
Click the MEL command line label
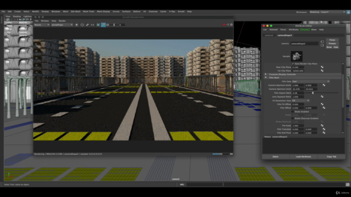pyautogui.click(x=182, y=184)
